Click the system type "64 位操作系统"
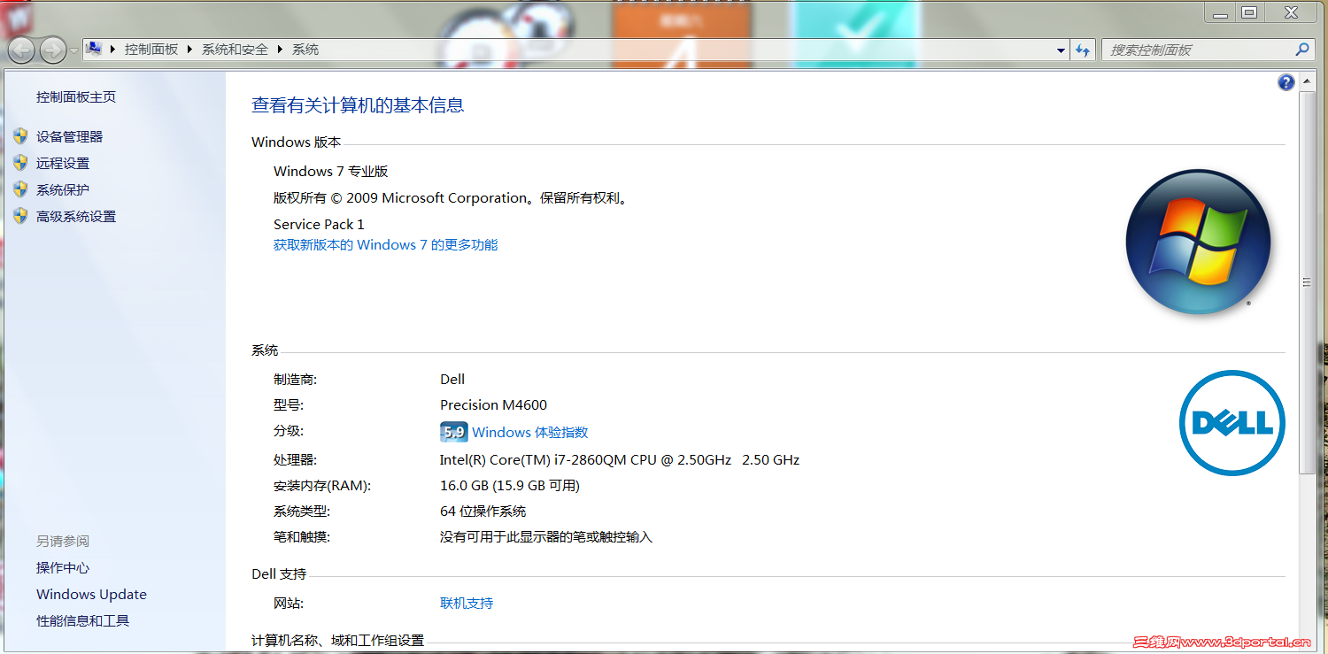 point(483,512)
